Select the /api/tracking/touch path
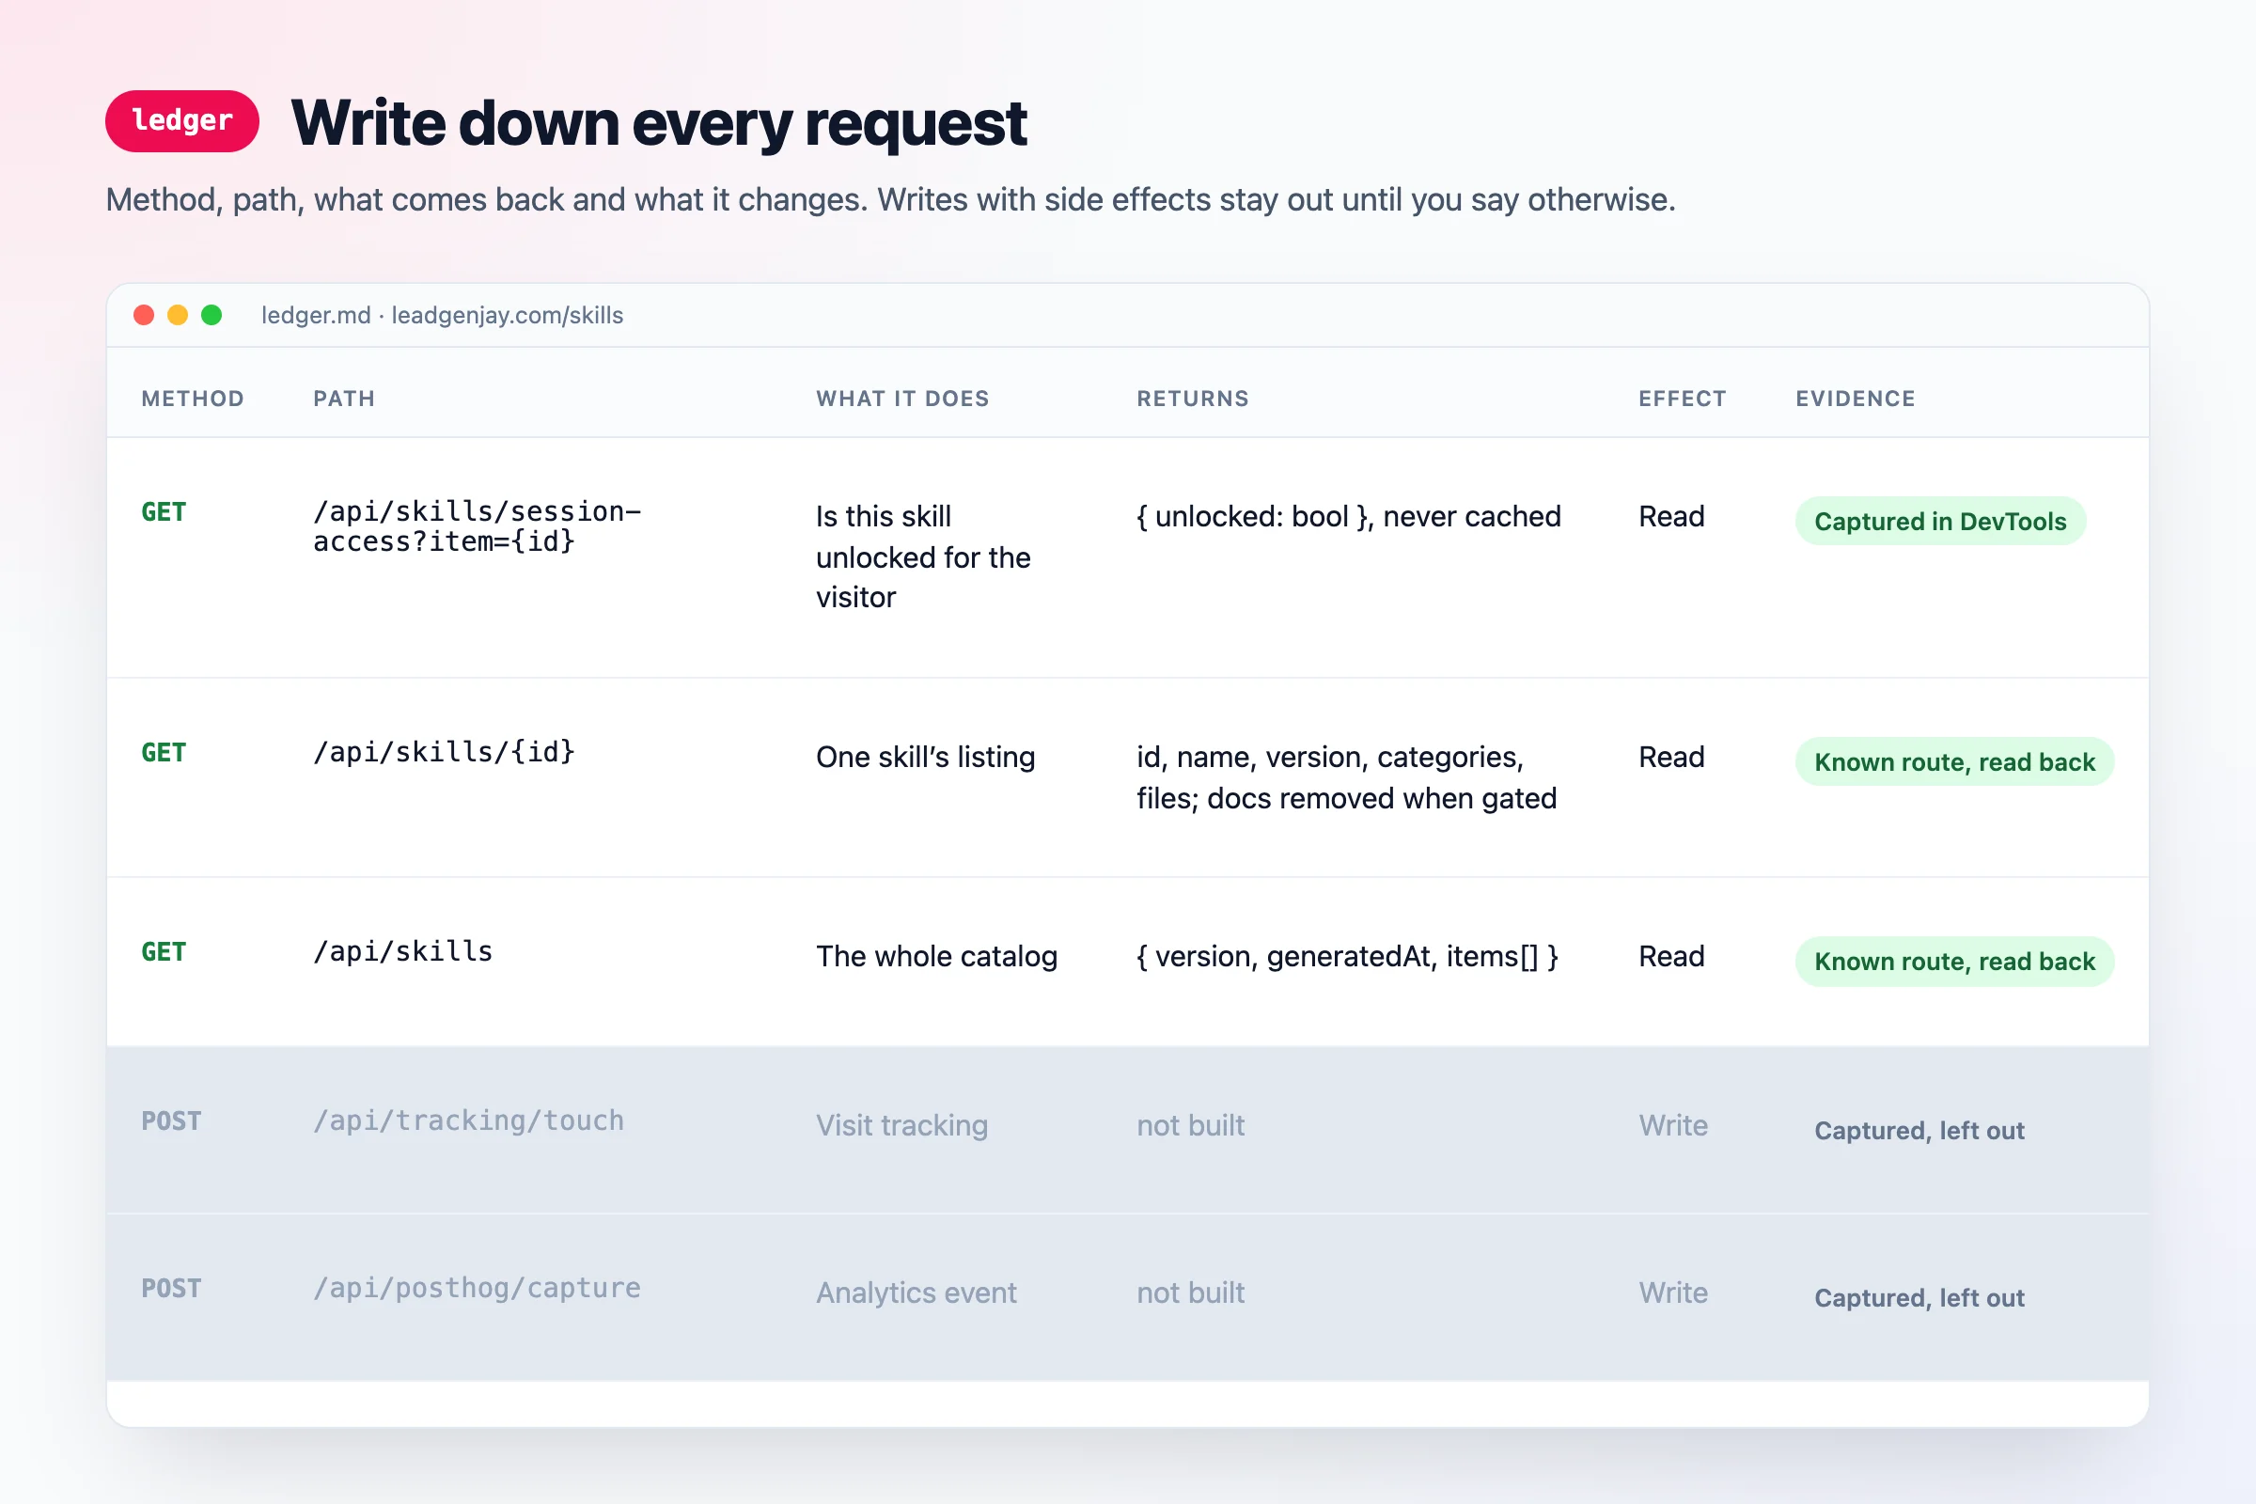 tap(469, 1120)
